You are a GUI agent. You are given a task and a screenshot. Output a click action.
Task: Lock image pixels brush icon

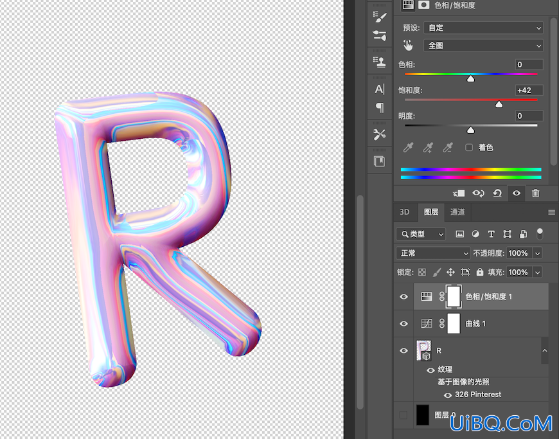(x=437, y=272)
